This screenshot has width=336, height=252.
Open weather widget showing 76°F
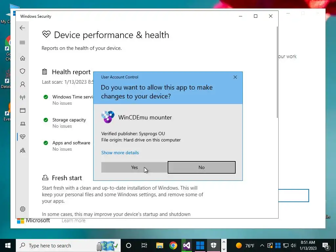coord(245,245)
